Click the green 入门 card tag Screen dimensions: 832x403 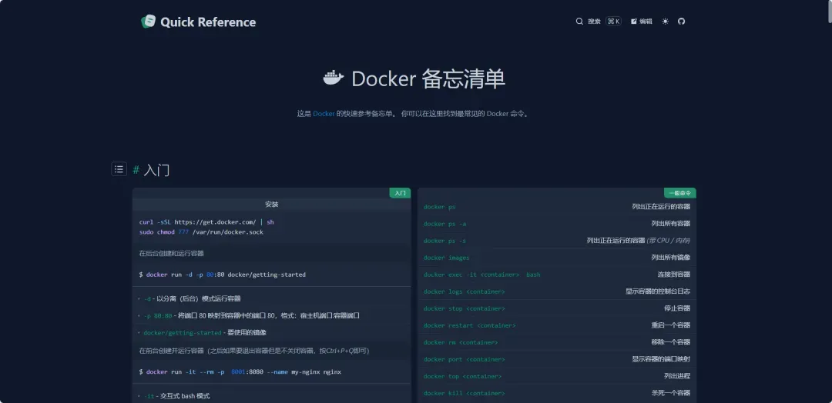click(400, 193)
